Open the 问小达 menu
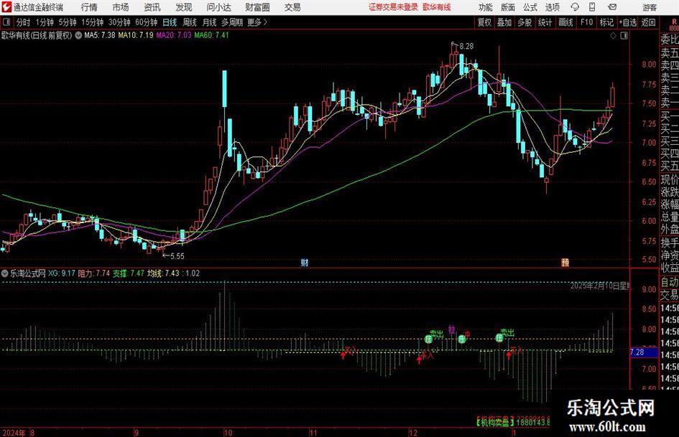This screenshot has width=679, height=437. click(218, 7)
